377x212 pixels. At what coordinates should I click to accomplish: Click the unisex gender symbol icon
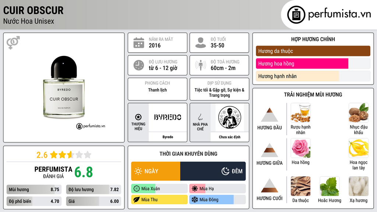tap(13, 43)
